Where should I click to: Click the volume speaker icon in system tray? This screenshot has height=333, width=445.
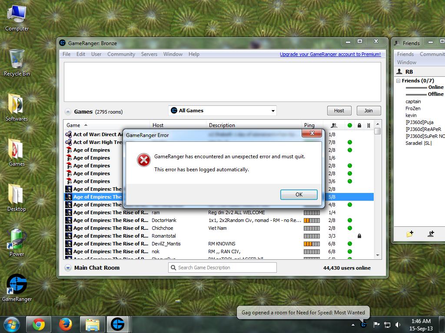pos(398,324)
